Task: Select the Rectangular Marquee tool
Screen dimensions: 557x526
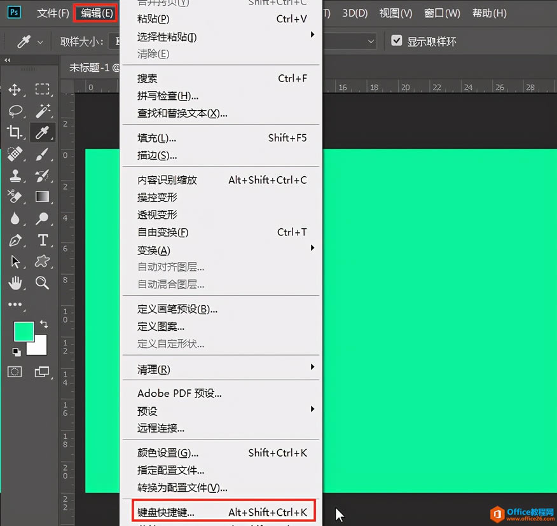Action: click(x=42, y=89)
